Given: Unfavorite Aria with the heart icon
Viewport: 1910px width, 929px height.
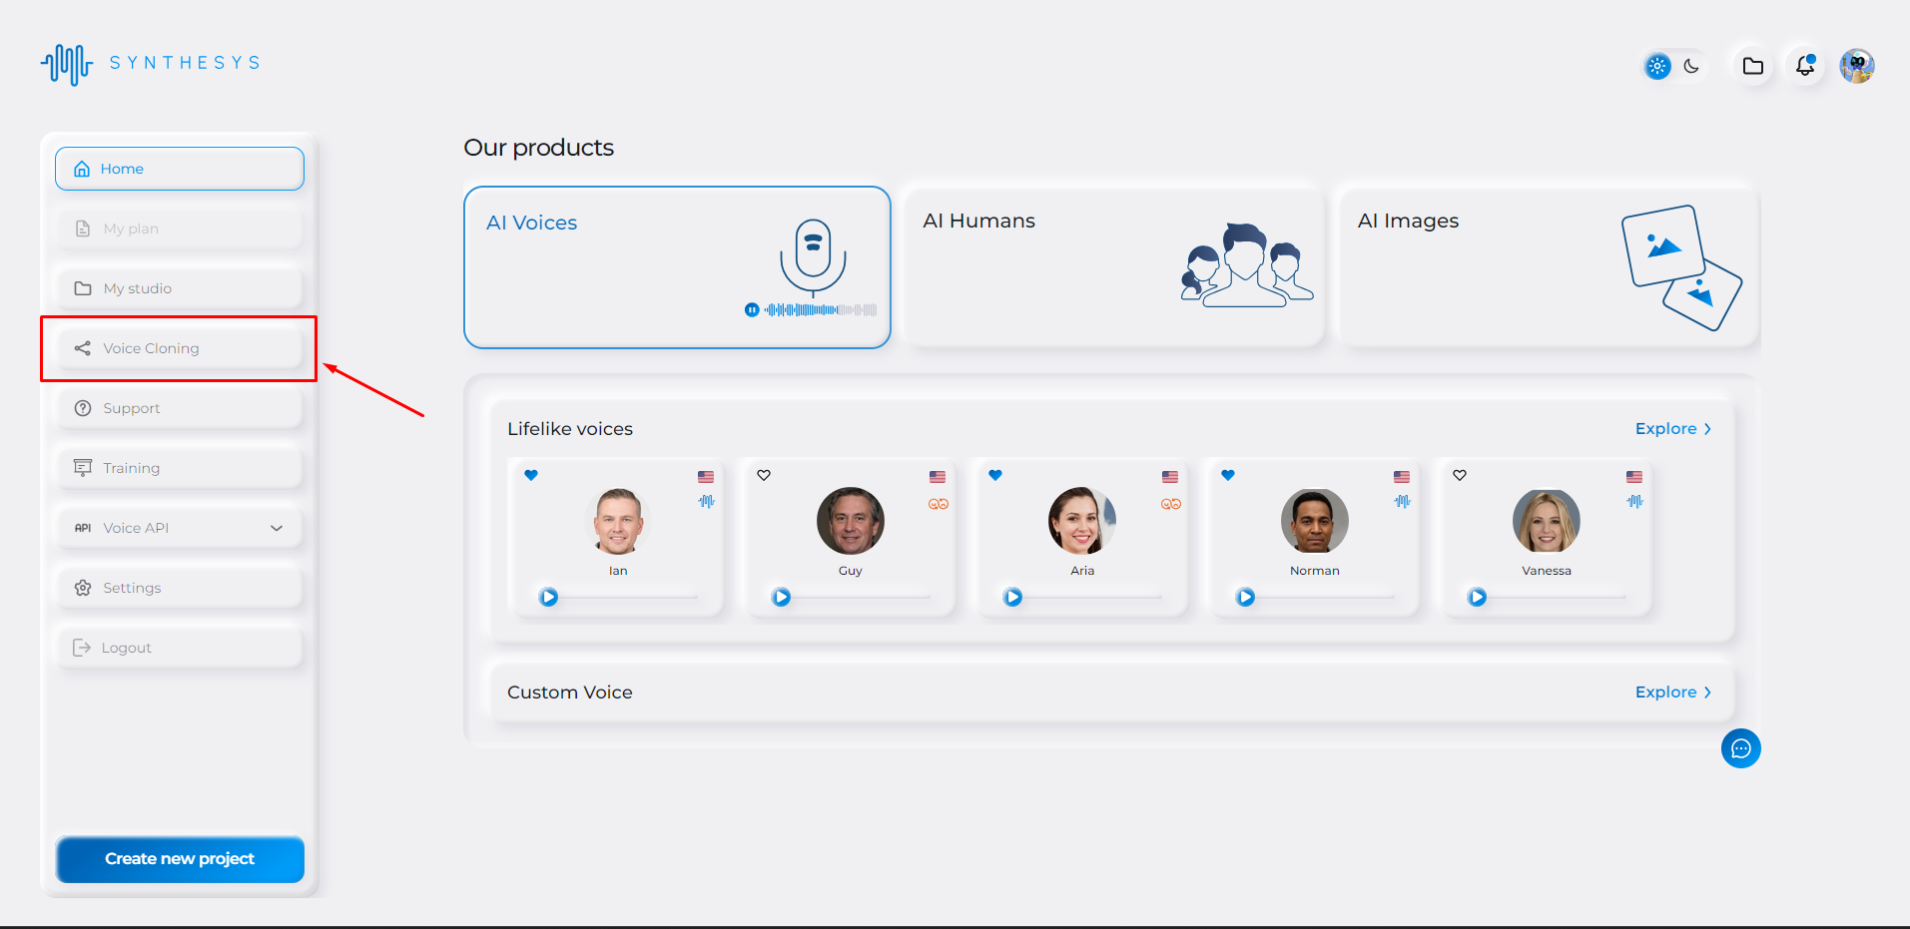Looking at the screenshot, I should [995, 475].
